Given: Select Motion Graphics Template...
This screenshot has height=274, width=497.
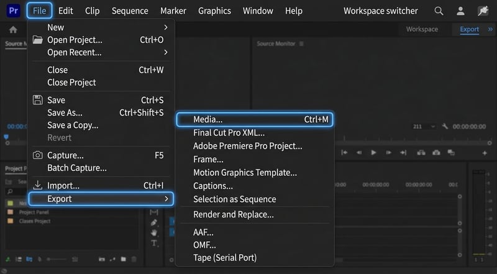Looking at the screenshot, I should [x=255, y=173].
